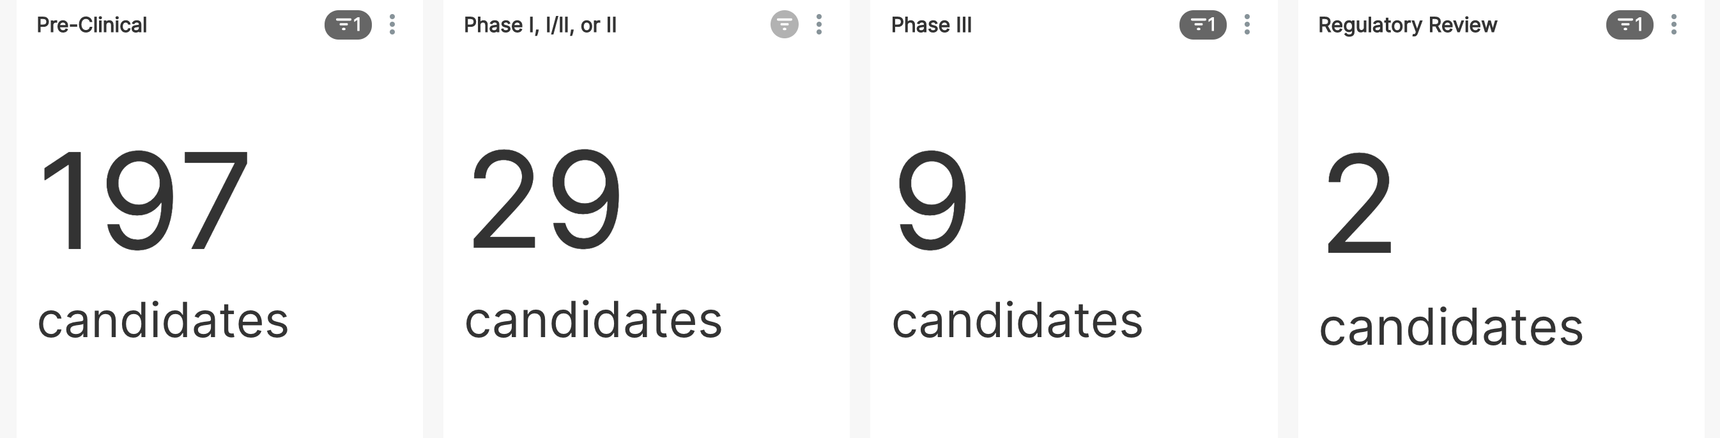Click the inactive filter icon on Phase I, I/II, or II
Image resolution: width=1720 pixels, height=438 pixels.
tap(784, 26)
